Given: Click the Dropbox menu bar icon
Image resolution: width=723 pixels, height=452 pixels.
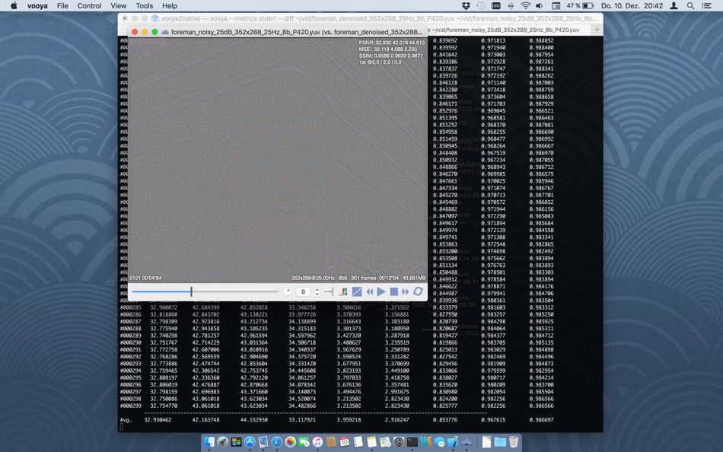Looking at the screenshot, I should click(467, 5).
